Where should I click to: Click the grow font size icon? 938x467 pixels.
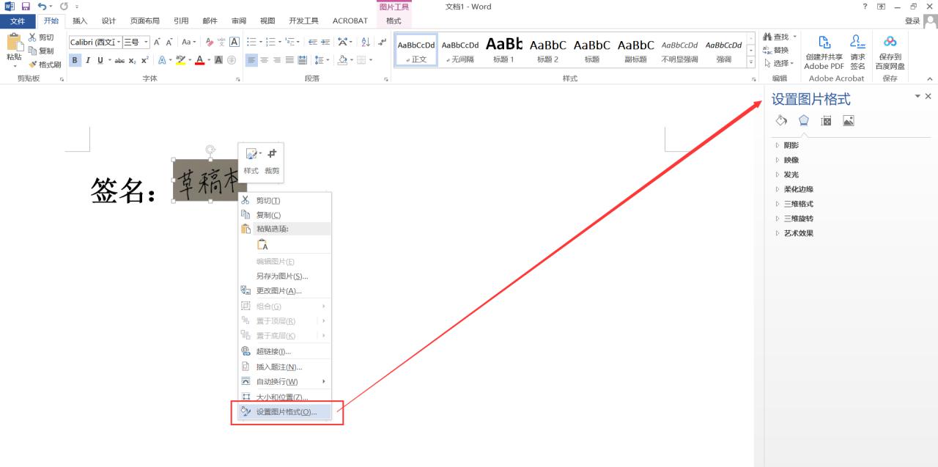pos(157,42)
